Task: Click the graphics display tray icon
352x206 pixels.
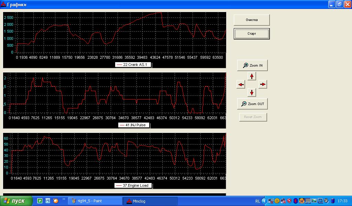Action: (x=314, y=201)
